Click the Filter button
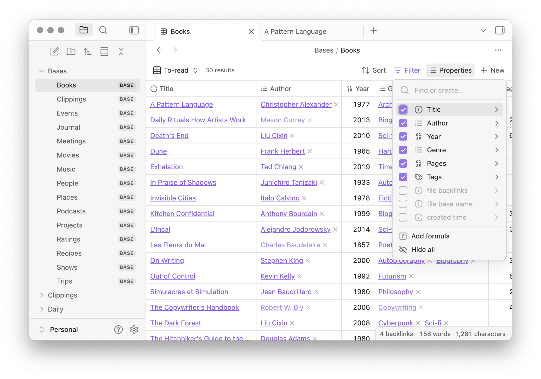Image resolution: width=541 pixels, height=379 pixels. (407, 70)
